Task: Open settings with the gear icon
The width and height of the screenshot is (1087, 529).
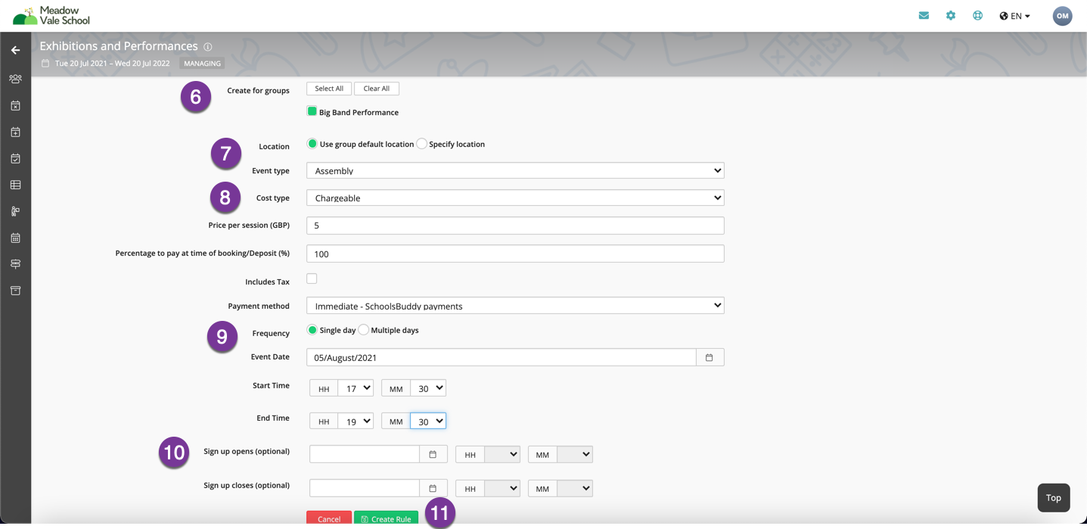Action: click(x=951, y=15)
